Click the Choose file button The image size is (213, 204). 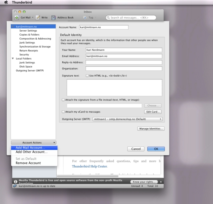pyautogui.click(x=153, y=105)
